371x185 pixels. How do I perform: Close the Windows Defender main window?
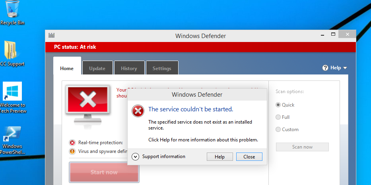pyautogui.click(x=347, y=34)
